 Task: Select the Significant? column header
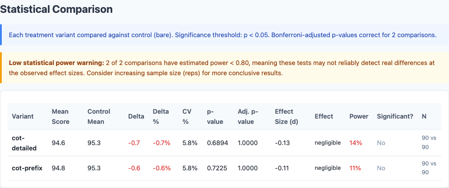pos(395,116)
